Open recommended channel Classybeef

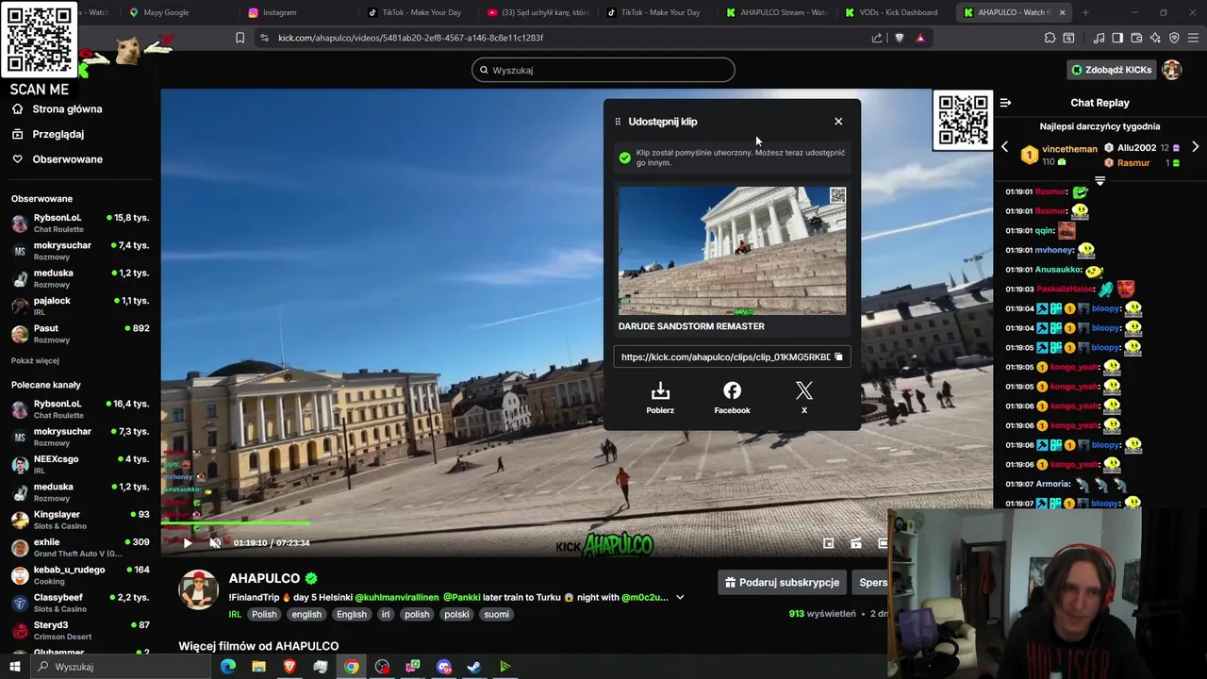pos(80,603)
